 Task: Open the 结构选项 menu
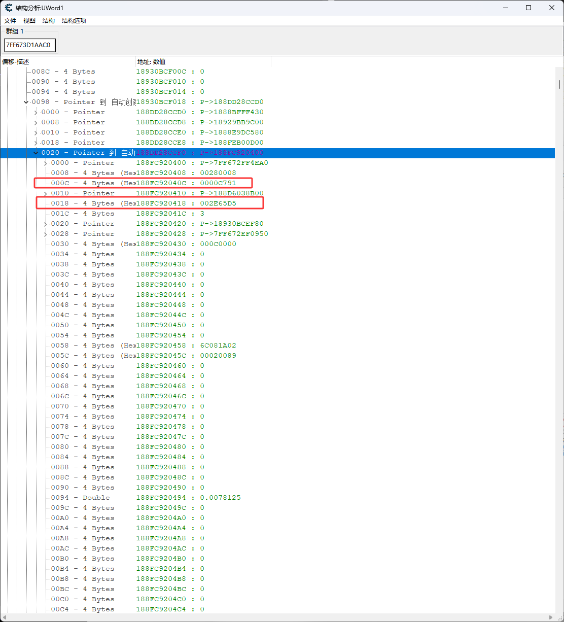pyautogui.click(x=74, y=21)
